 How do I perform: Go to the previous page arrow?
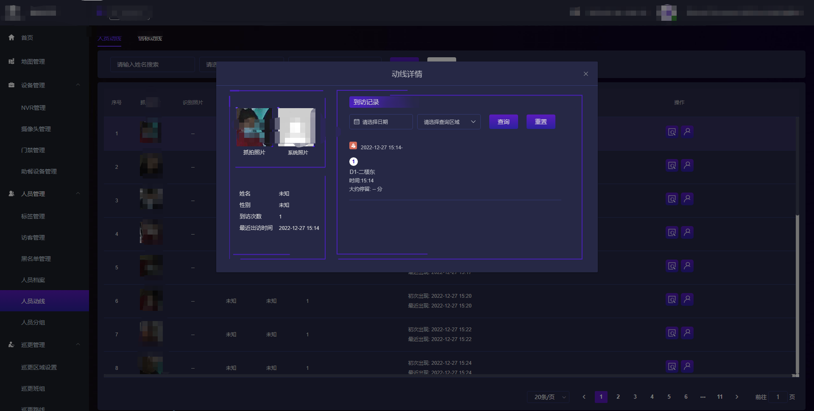584,397
